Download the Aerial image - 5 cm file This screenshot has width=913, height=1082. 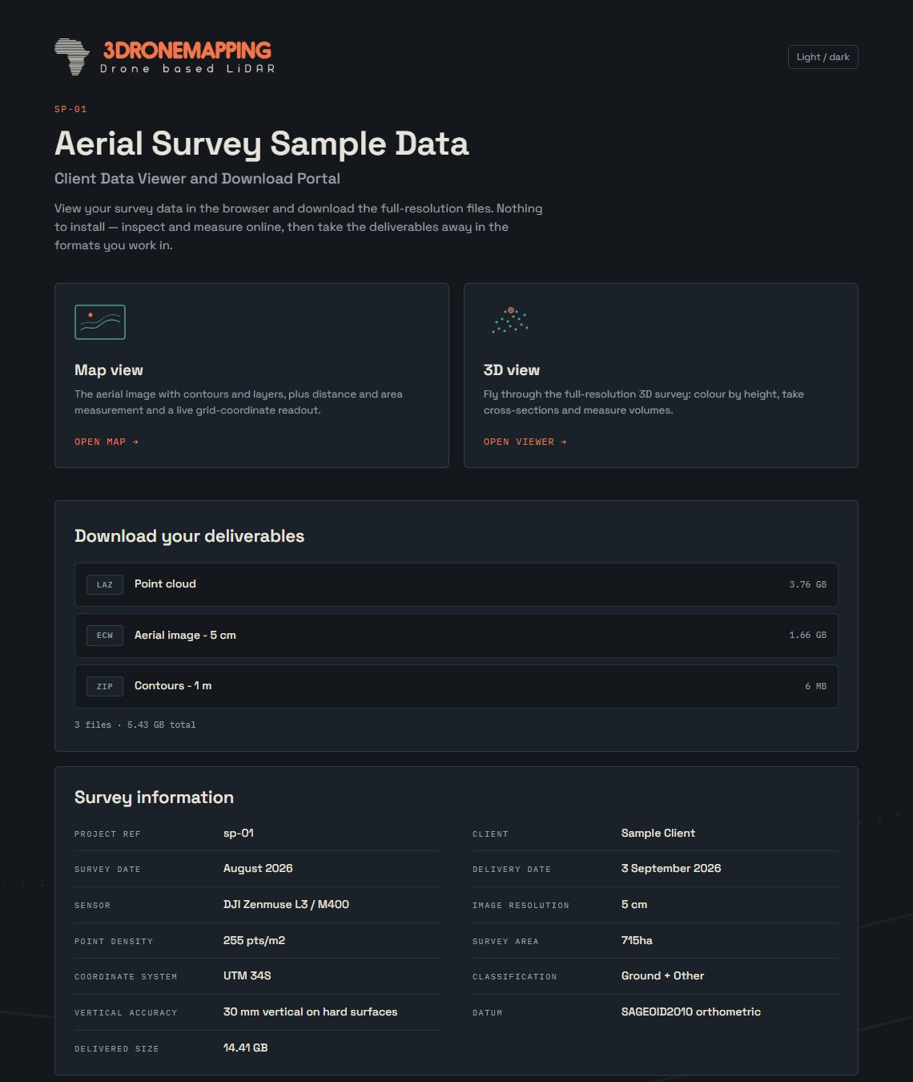point(456,636)
